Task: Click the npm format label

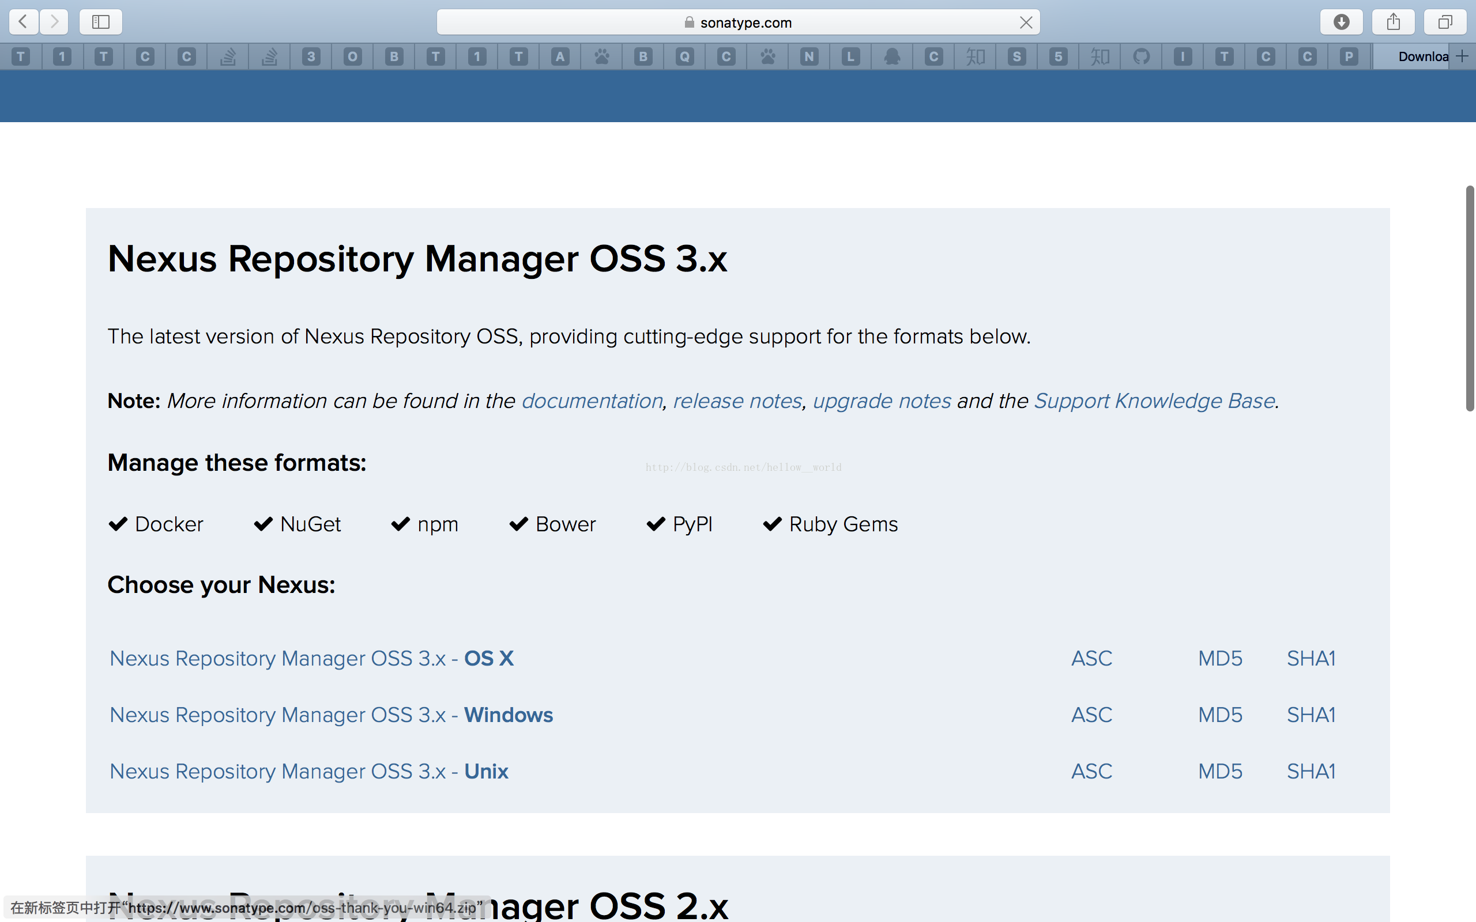Action: pyautogui.click(x=438, y=525)
